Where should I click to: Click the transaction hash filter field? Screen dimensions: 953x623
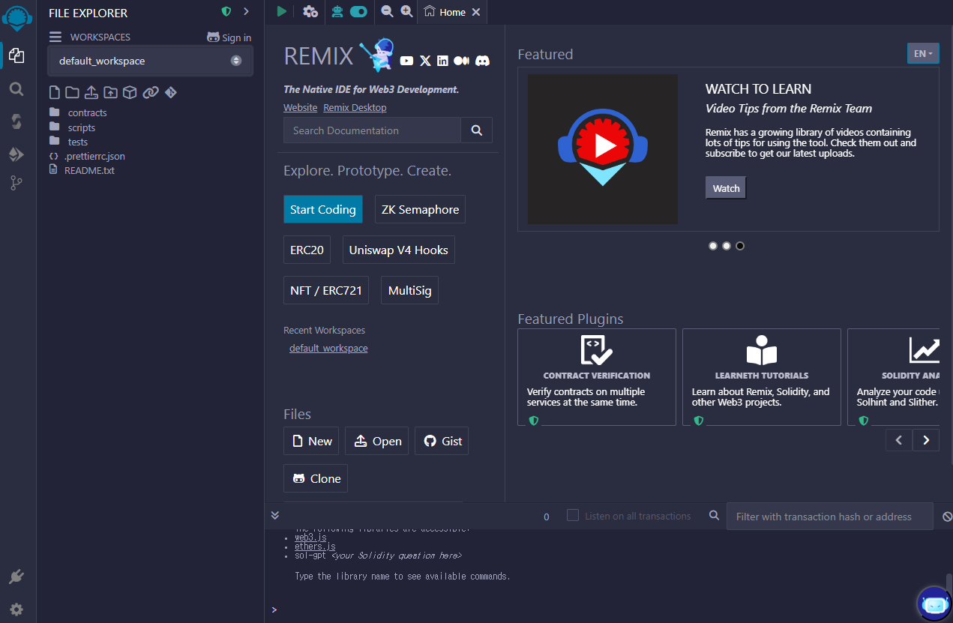click(830, 517)
